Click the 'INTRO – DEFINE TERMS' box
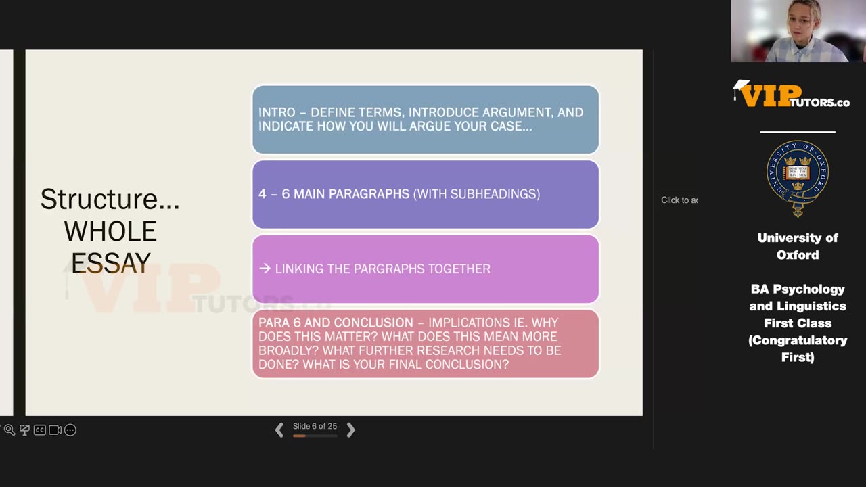The height and width of the screenshot is (487, 866). (426, 120)
